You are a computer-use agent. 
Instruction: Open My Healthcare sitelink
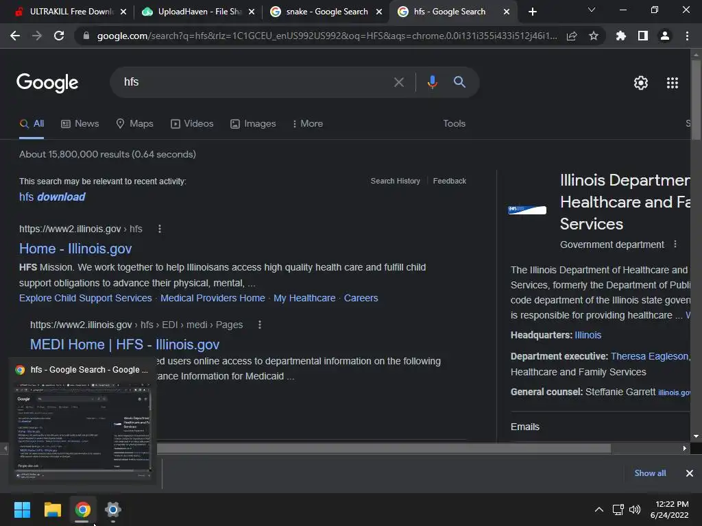point(304,298)
